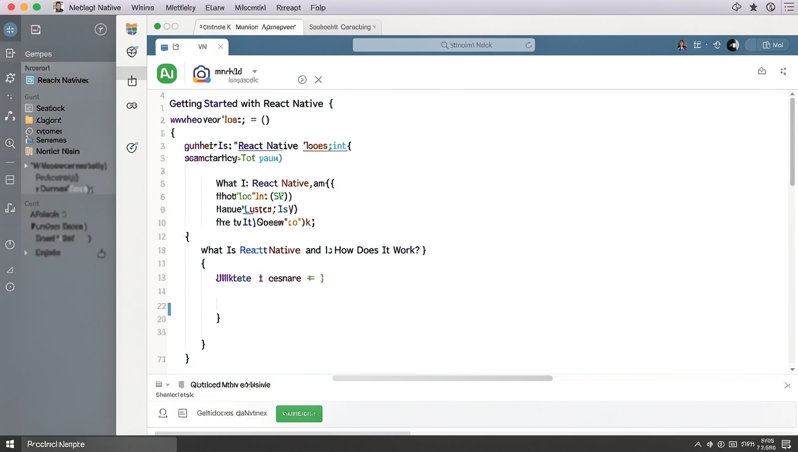Click the green AI logo icon
This screenshot has width=798, height=452.
pyautogui.click(x=167, y=73)
